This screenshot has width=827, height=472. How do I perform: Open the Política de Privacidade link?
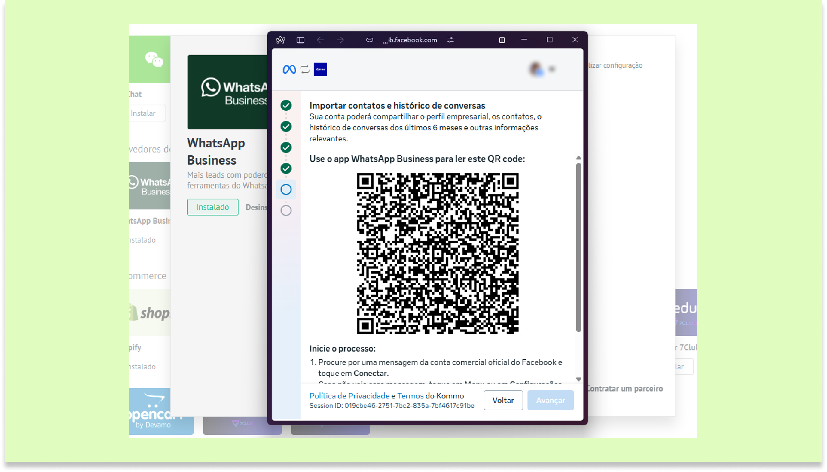349,395
